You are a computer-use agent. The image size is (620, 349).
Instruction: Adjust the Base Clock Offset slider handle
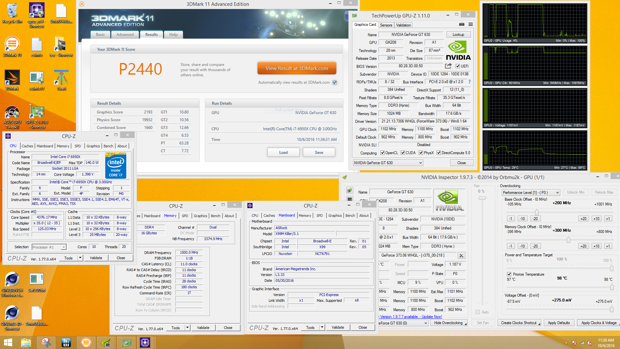537,212
